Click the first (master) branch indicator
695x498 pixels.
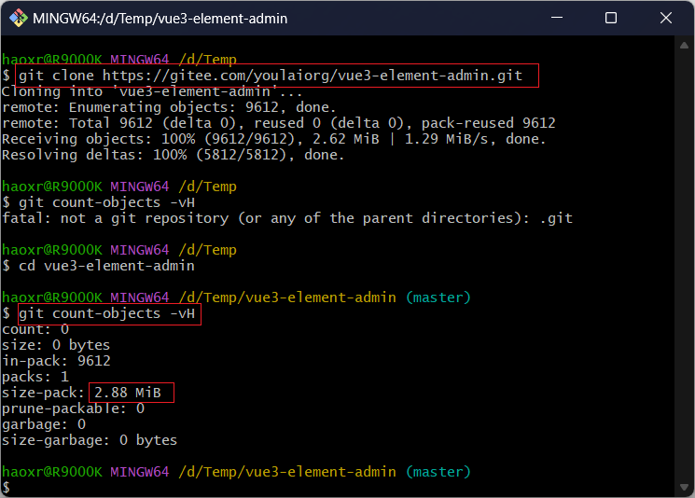[438, 297]
